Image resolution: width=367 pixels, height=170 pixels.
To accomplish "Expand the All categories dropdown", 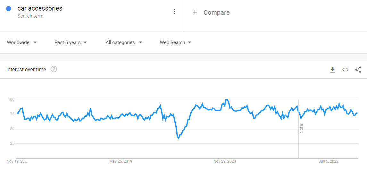I will coord(124,42).
